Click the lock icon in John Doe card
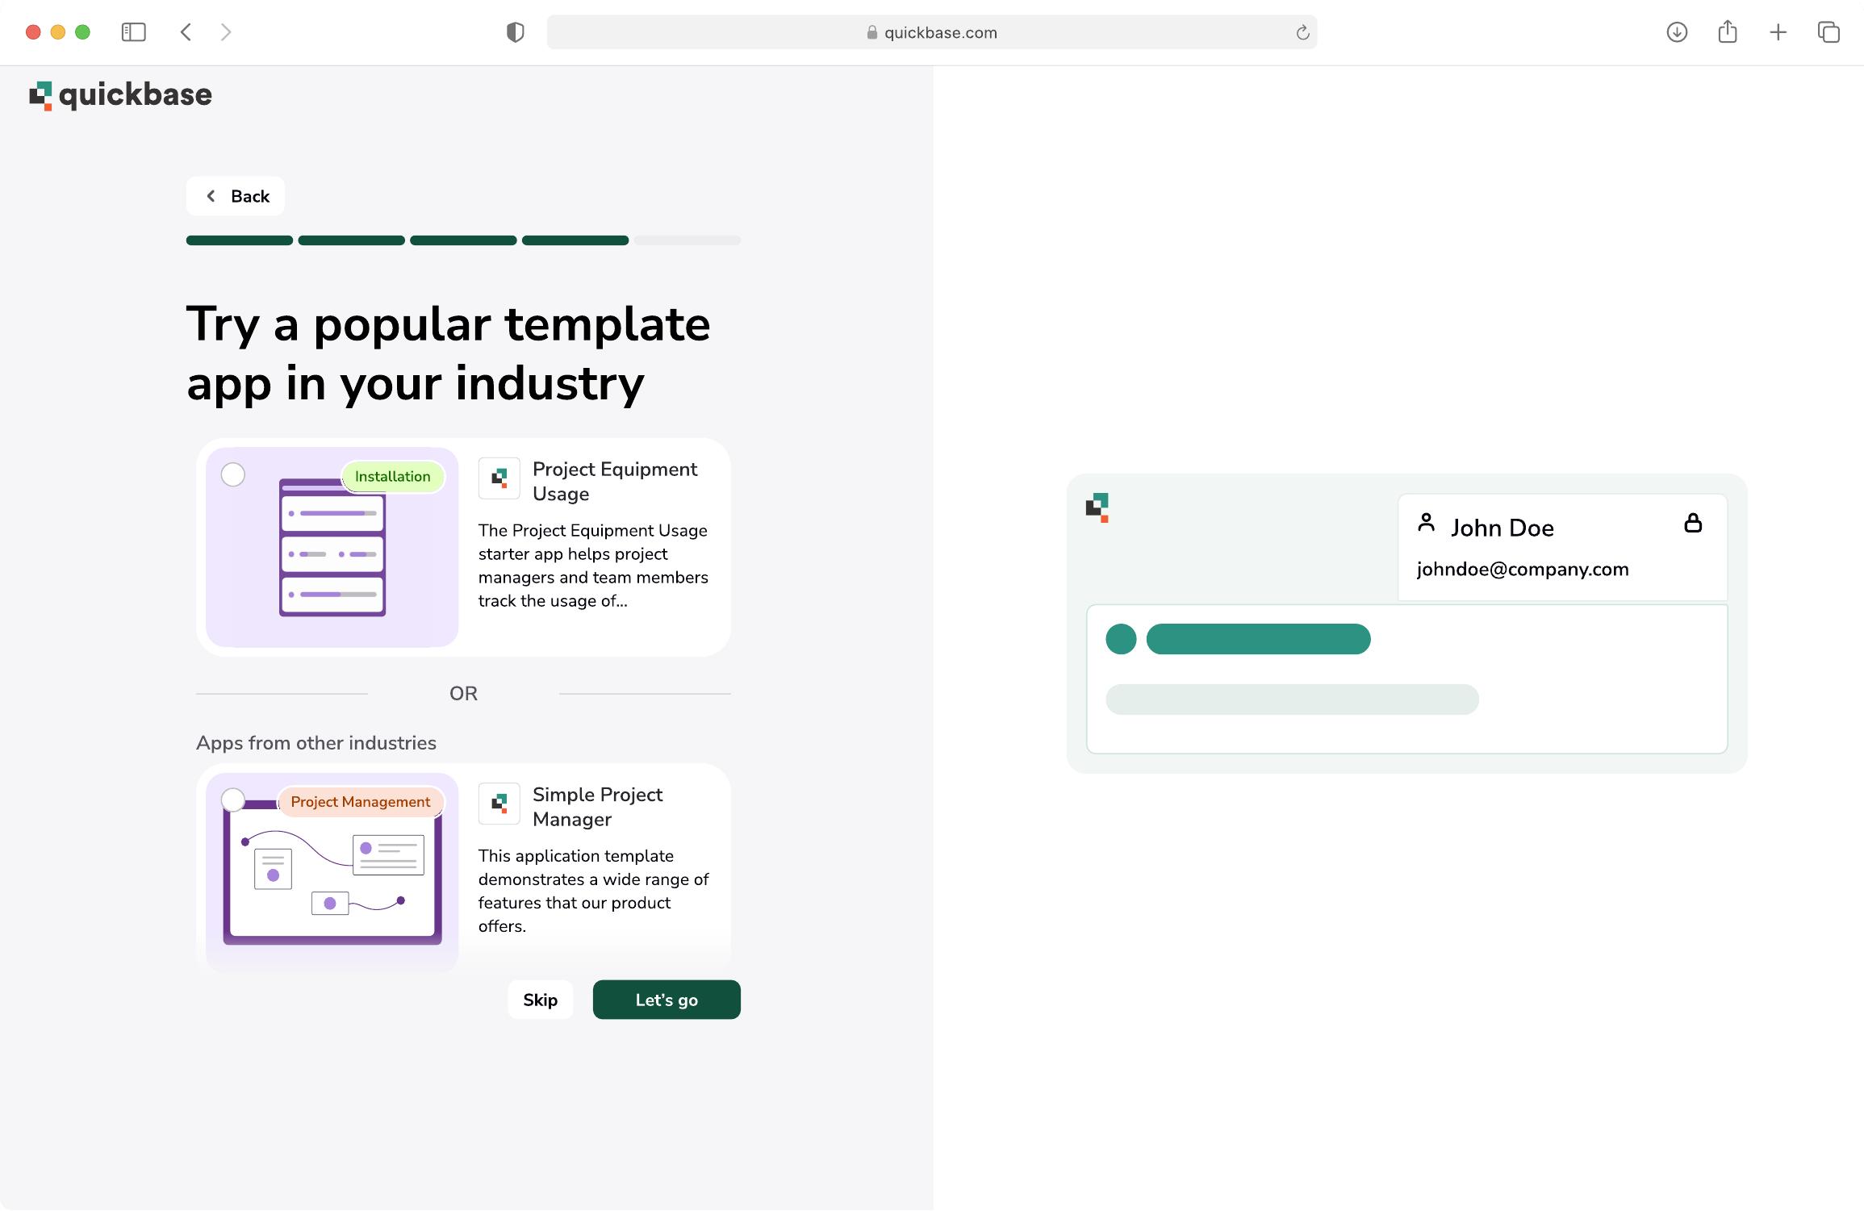The height and width of the screenshot is (1211, 1864). pos(1693,523)
